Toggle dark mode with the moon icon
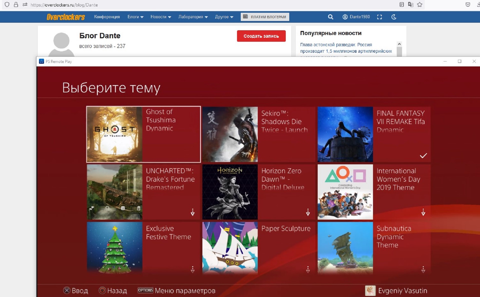The height and width of the screenshot is (297, 480). tap(394, 17)
